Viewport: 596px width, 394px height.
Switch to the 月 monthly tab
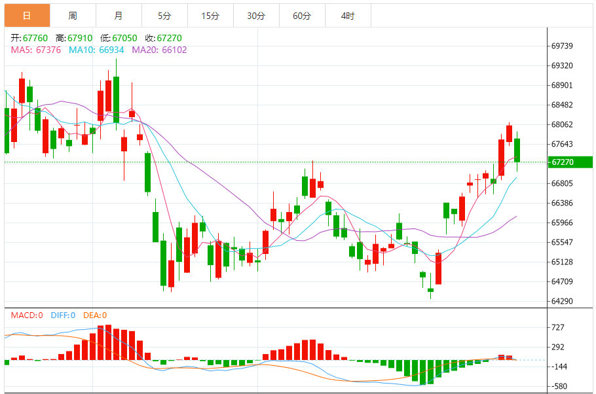tap(119, 16)
